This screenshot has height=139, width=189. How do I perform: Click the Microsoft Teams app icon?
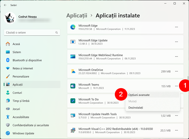pos(73,86)
